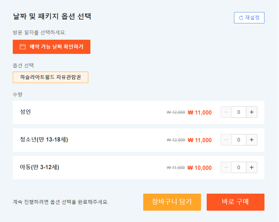The image size is (279, 222).
Task: Select the 하슬라아트월드 자유관람권 option
Action: [50, 77]
